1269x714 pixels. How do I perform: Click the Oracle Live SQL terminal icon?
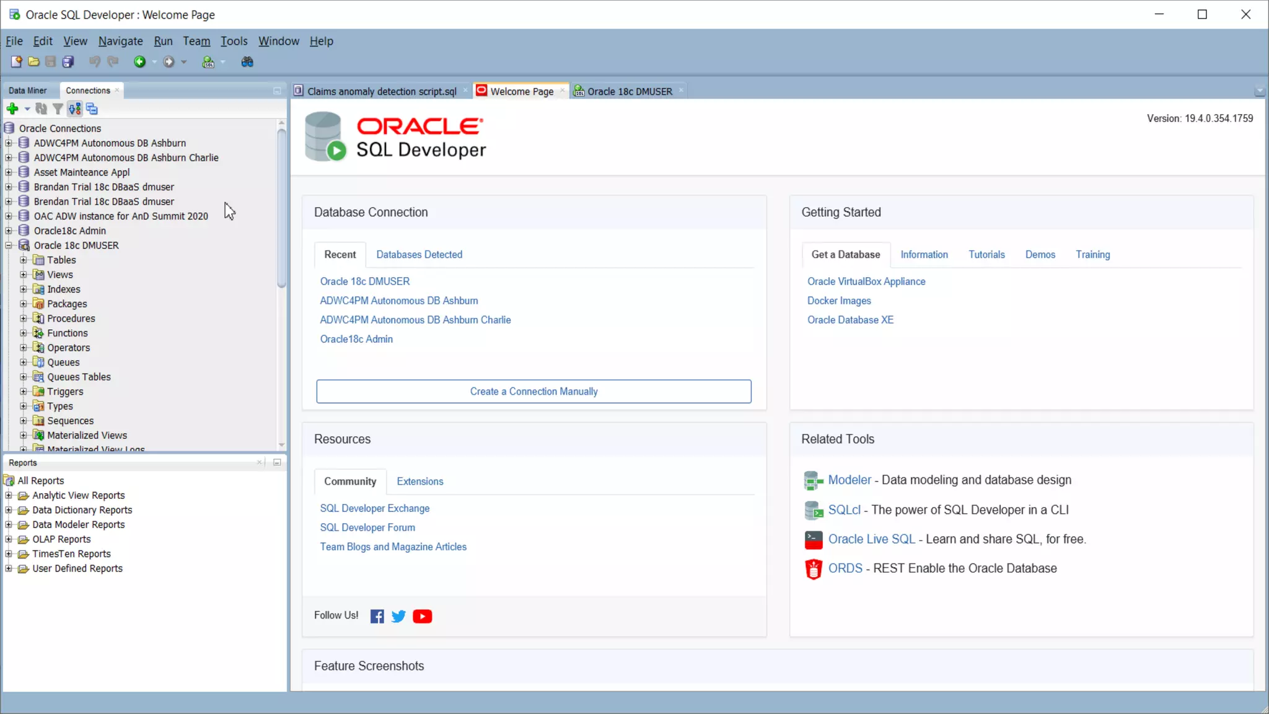813,540
